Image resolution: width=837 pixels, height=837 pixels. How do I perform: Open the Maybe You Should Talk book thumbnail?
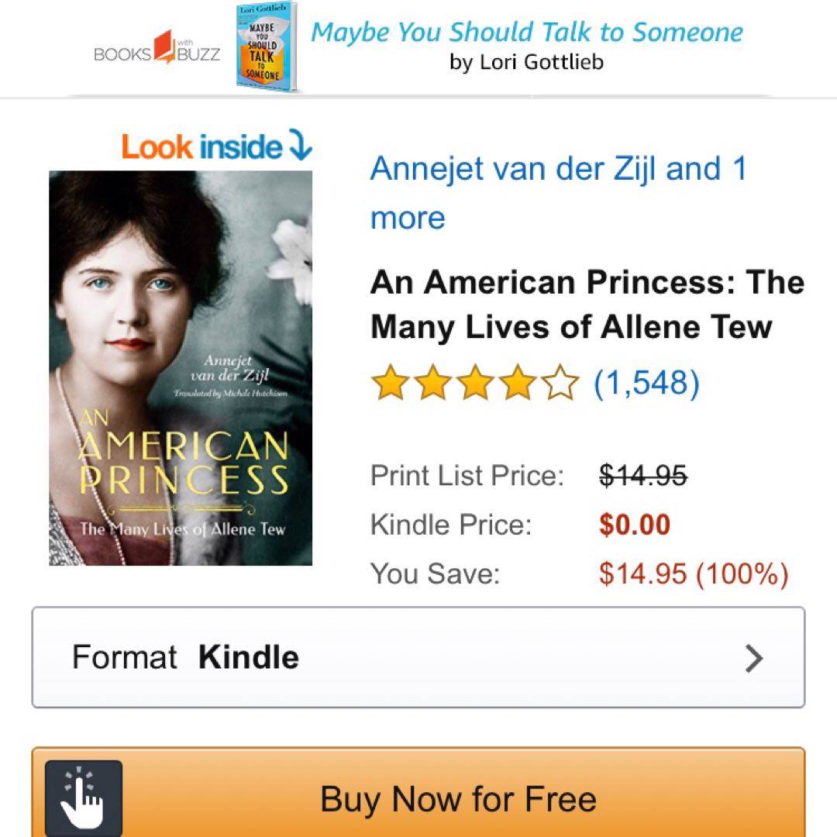pos(267,46)
